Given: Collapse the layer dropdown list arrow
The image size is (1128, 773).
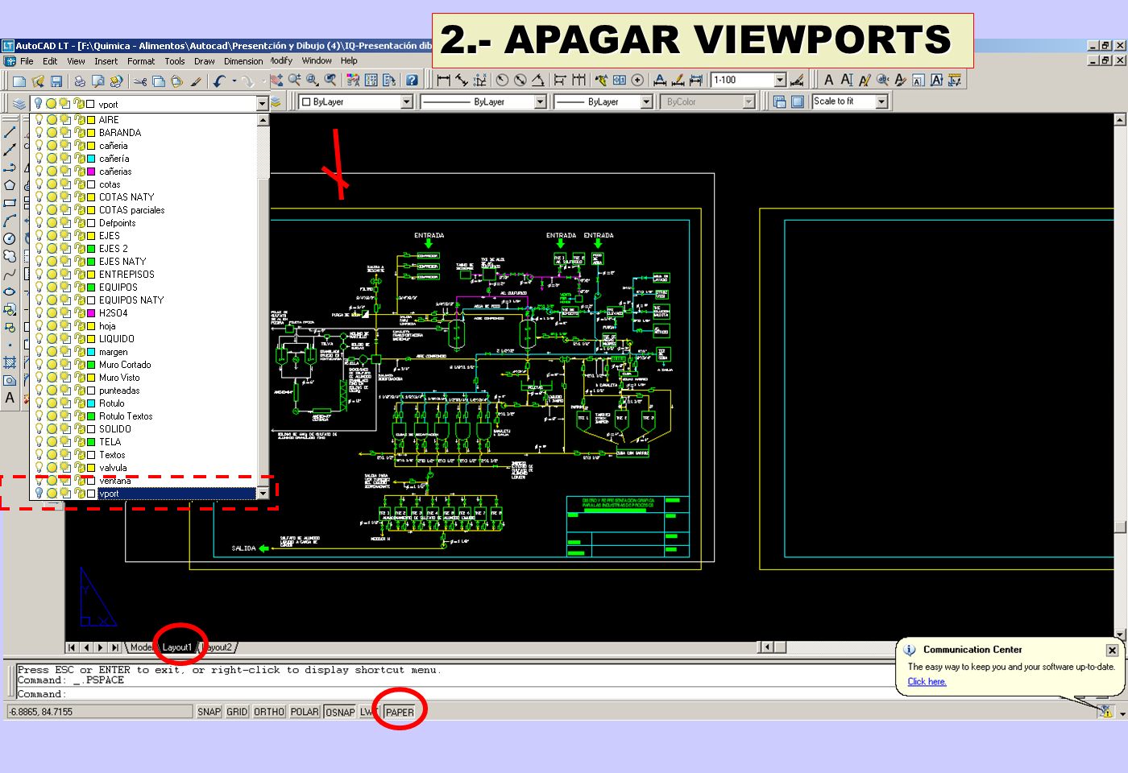Looking at the screenshot, I should coord(262,103).
